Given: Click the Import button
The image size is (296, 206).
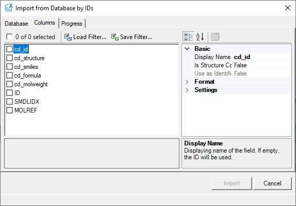Looking at the screenshot, I should [232, 183].
